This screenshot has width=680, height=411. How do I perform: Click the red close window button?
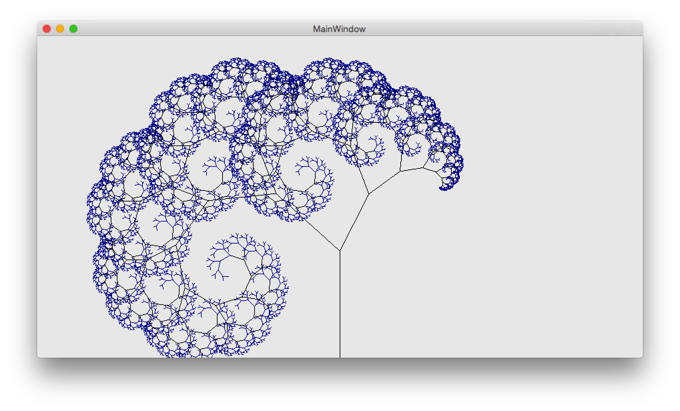tap(47, 29)
